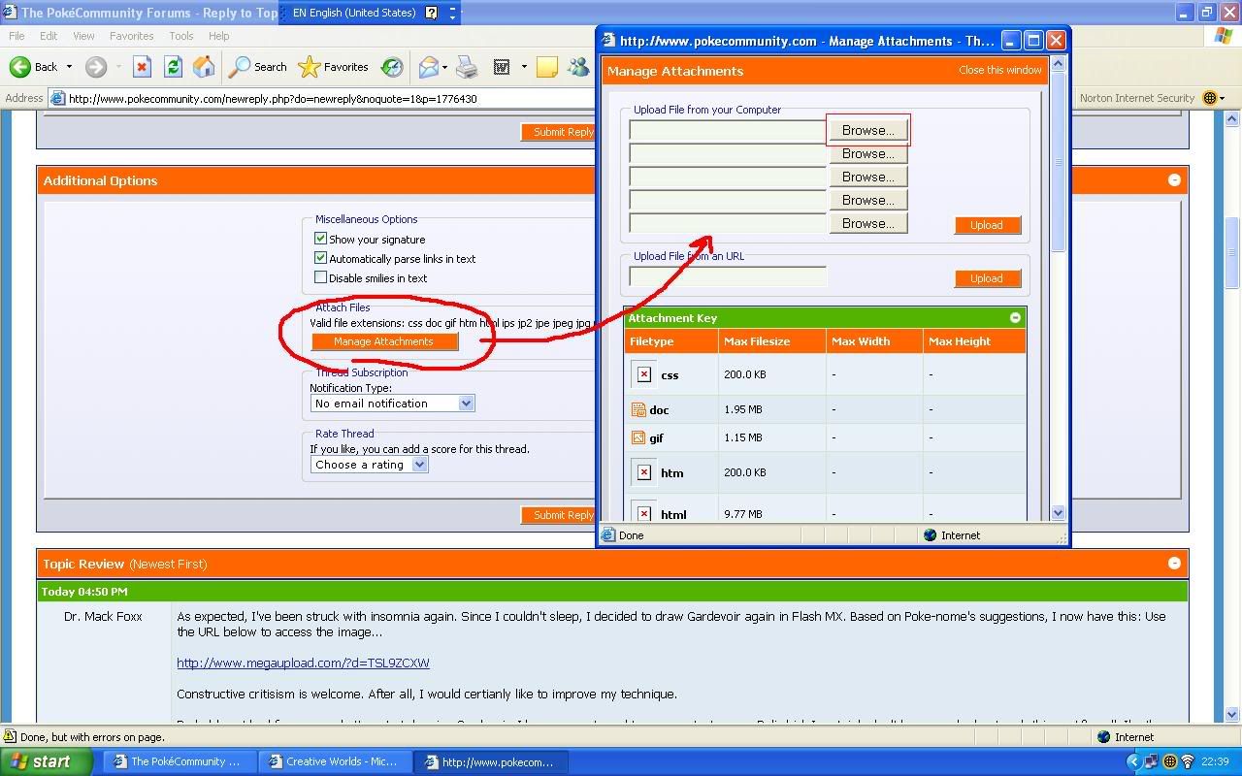1242x776 pixels.
Task: Click the Stop page loading icon
Action: pyautogui.click(x=142, y=67)
